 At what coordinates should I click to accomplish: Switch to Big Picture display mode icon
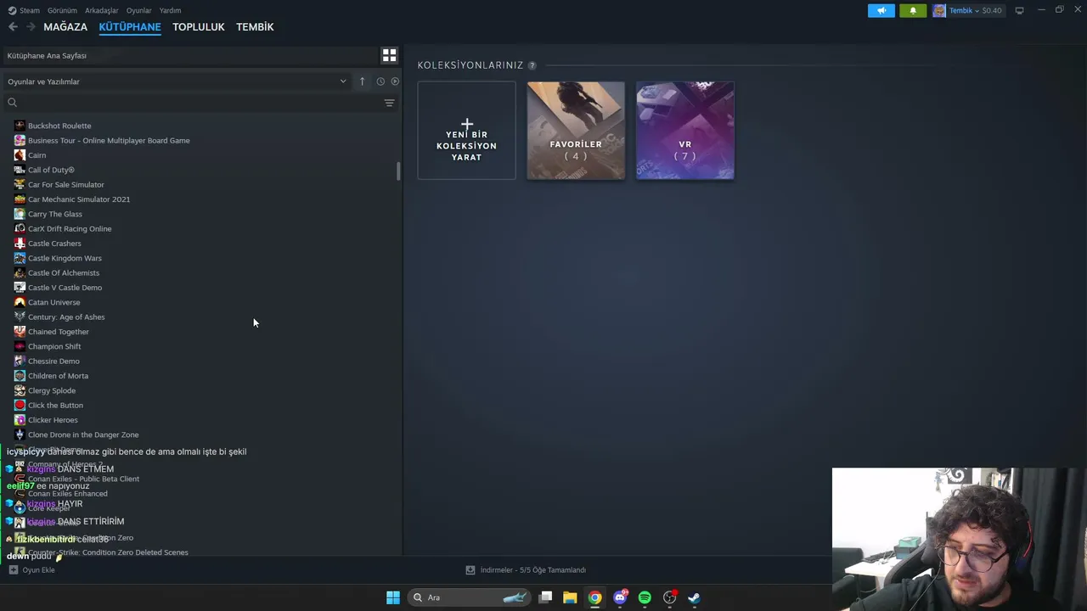click(1019, 10)
